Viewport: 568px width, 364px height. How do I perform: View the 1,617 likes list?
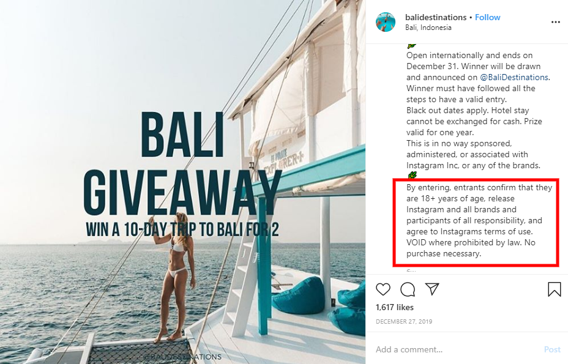[395, 307]
